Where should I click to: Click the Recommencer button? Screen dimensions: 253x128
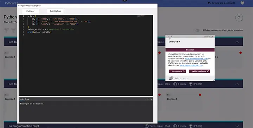(x=177, y=71)
